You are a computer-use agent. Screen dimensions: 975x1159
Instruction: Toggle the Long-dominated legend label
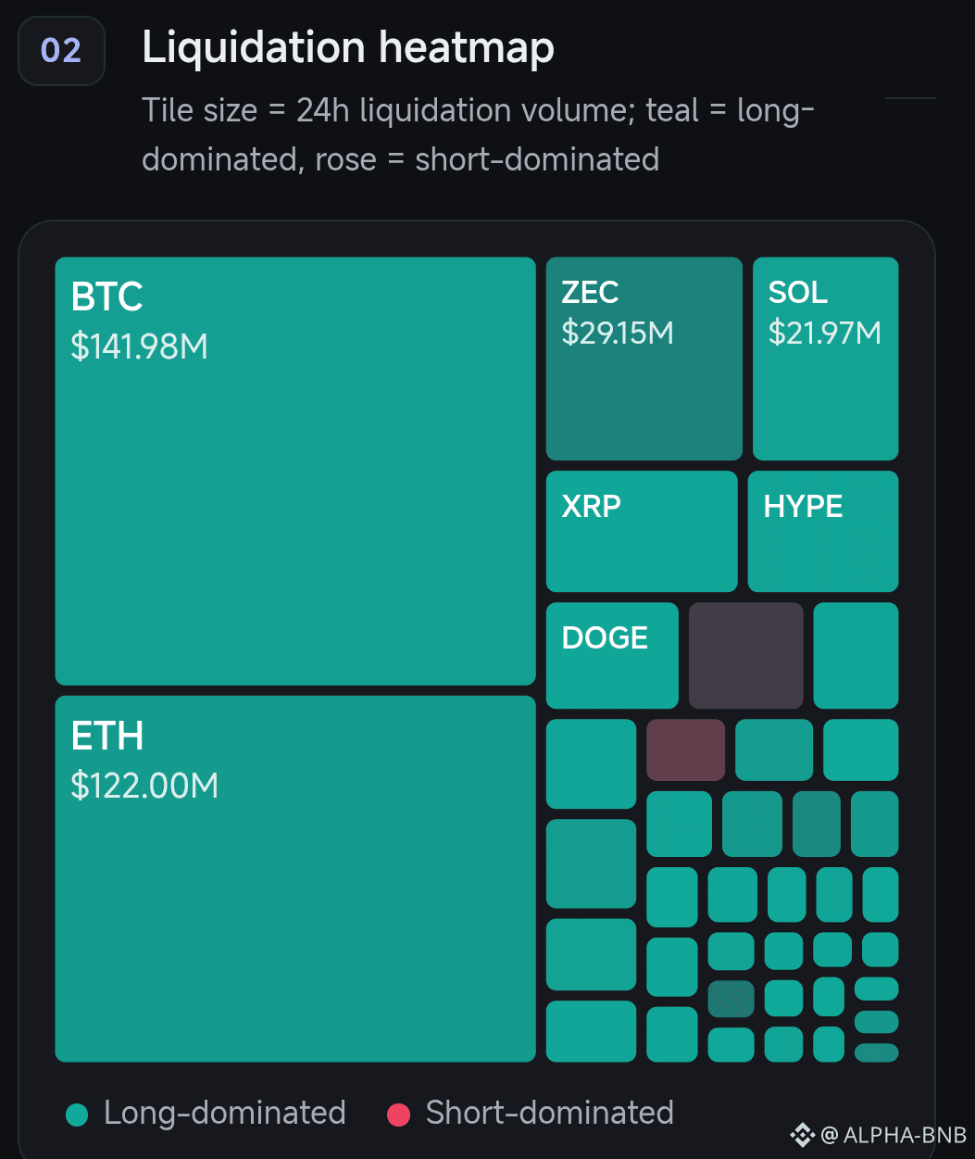[x=225, y=1113]
